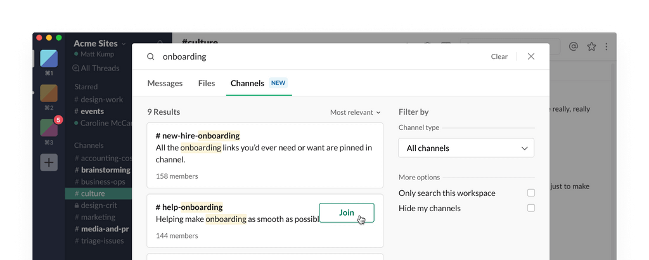Open starred items via star icon
Image resolution: width=649 pixels, height=260 pixels.
[x=591, y=46]
